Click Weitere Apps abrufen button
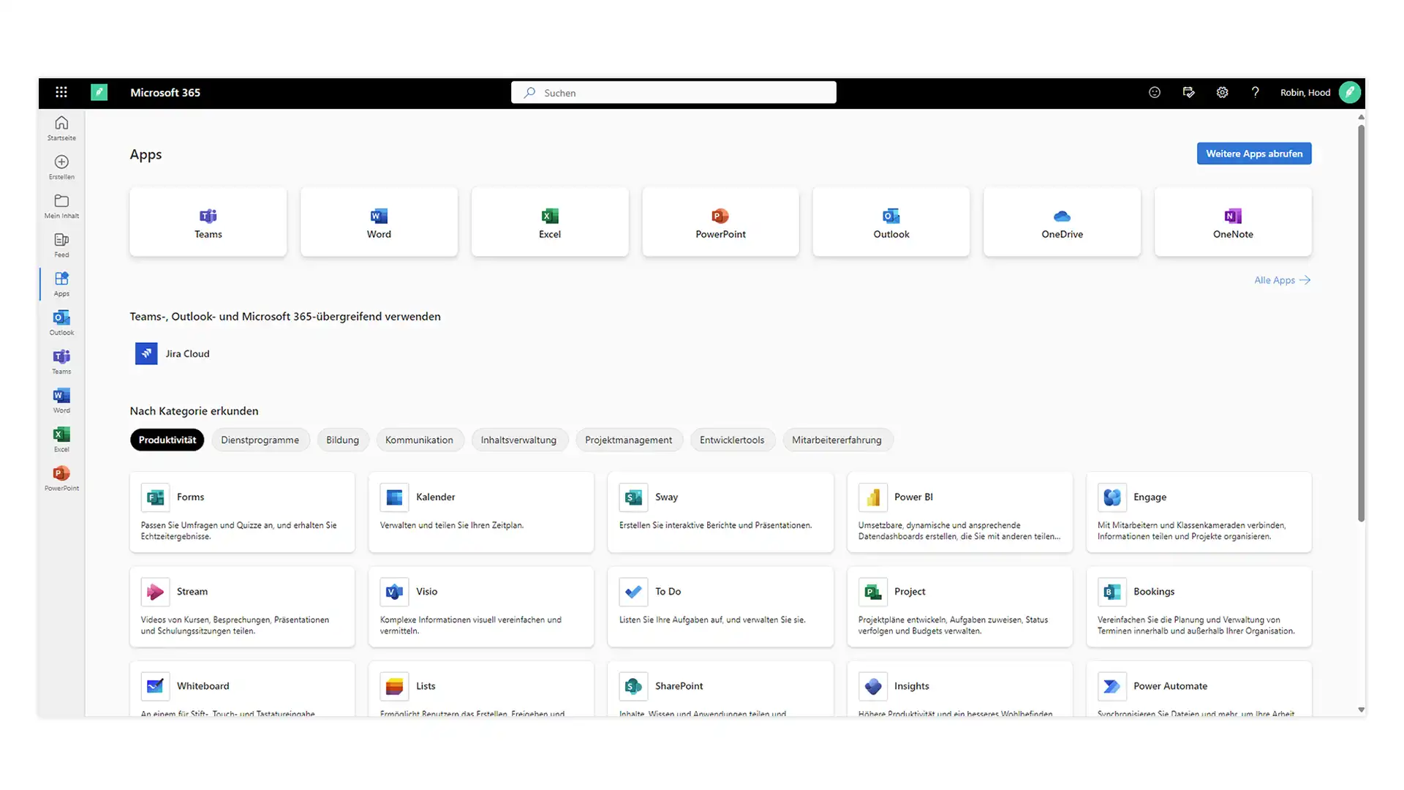Screen dimensions: 1404x790 pyautogui.click(x=1254, y=154)
